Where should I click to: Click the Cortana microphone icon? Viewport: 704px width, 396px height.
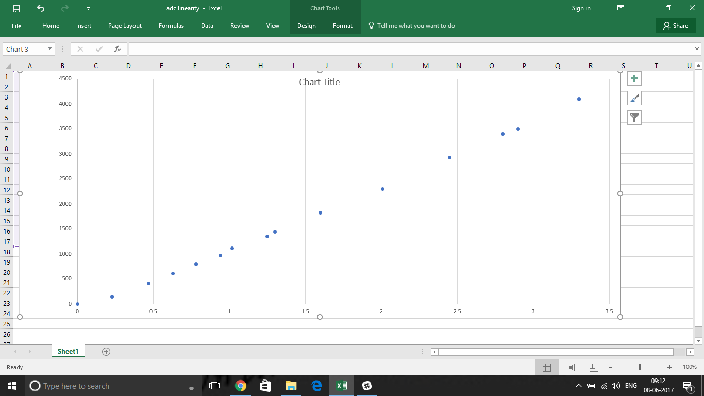coord(191,386)
